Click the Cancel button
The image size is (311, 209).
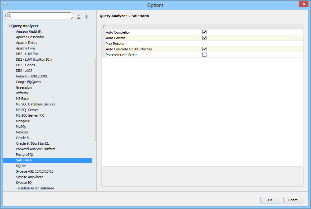pyautogui.click(x=293, y=200)
